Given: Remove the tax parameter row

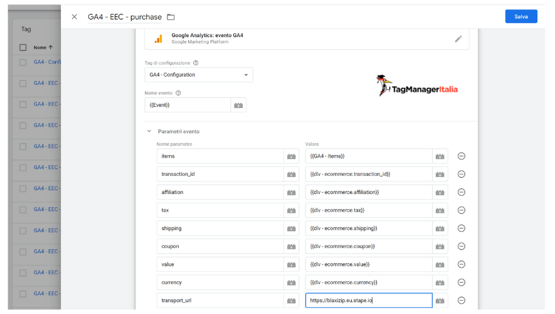Looking at the screenshot, I should click(461, 210).
